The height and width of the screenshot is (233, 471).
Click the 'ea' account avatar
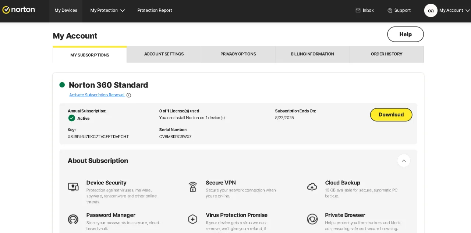(431, 10)
